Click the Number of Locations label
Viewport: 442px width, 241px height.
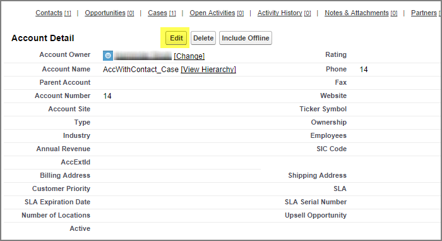(x=56, y=215)
